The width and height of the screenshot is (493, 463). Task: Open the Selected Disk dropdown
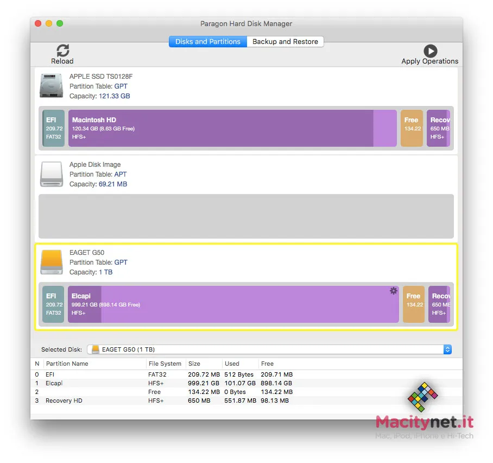click(x=447, y=349)
